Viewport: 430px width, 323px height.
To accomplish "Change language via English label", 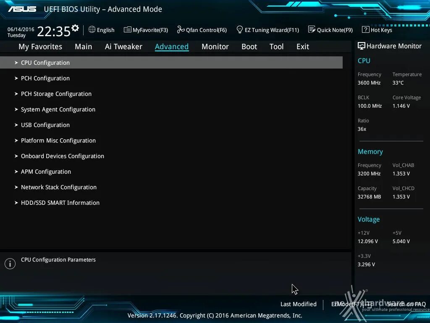I will pyautogui.click(x=105, y=30).
